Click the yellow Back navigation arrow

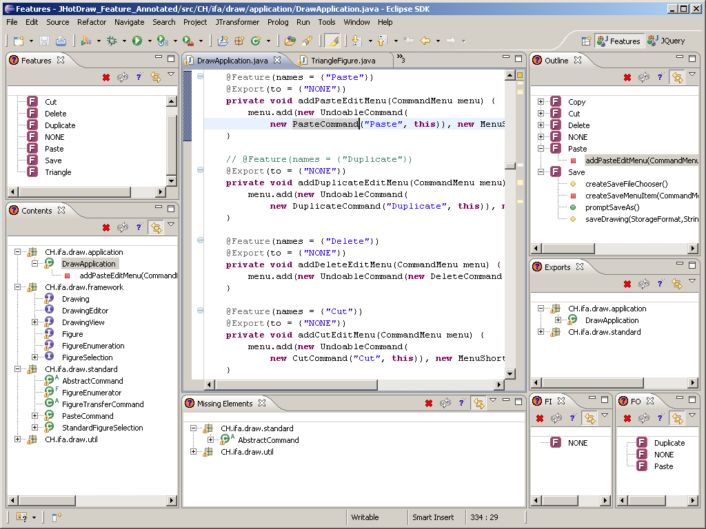click(x=425, y=41)
